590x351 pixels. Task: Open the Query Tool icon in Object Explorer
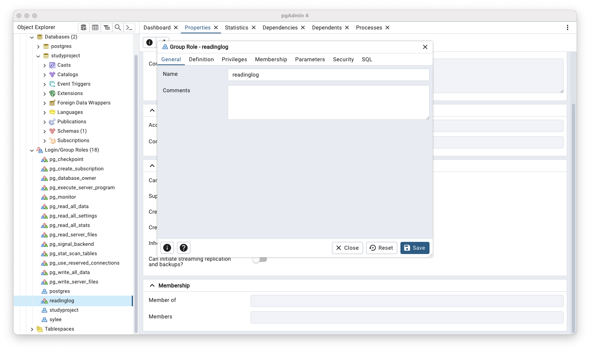[83, 27]
